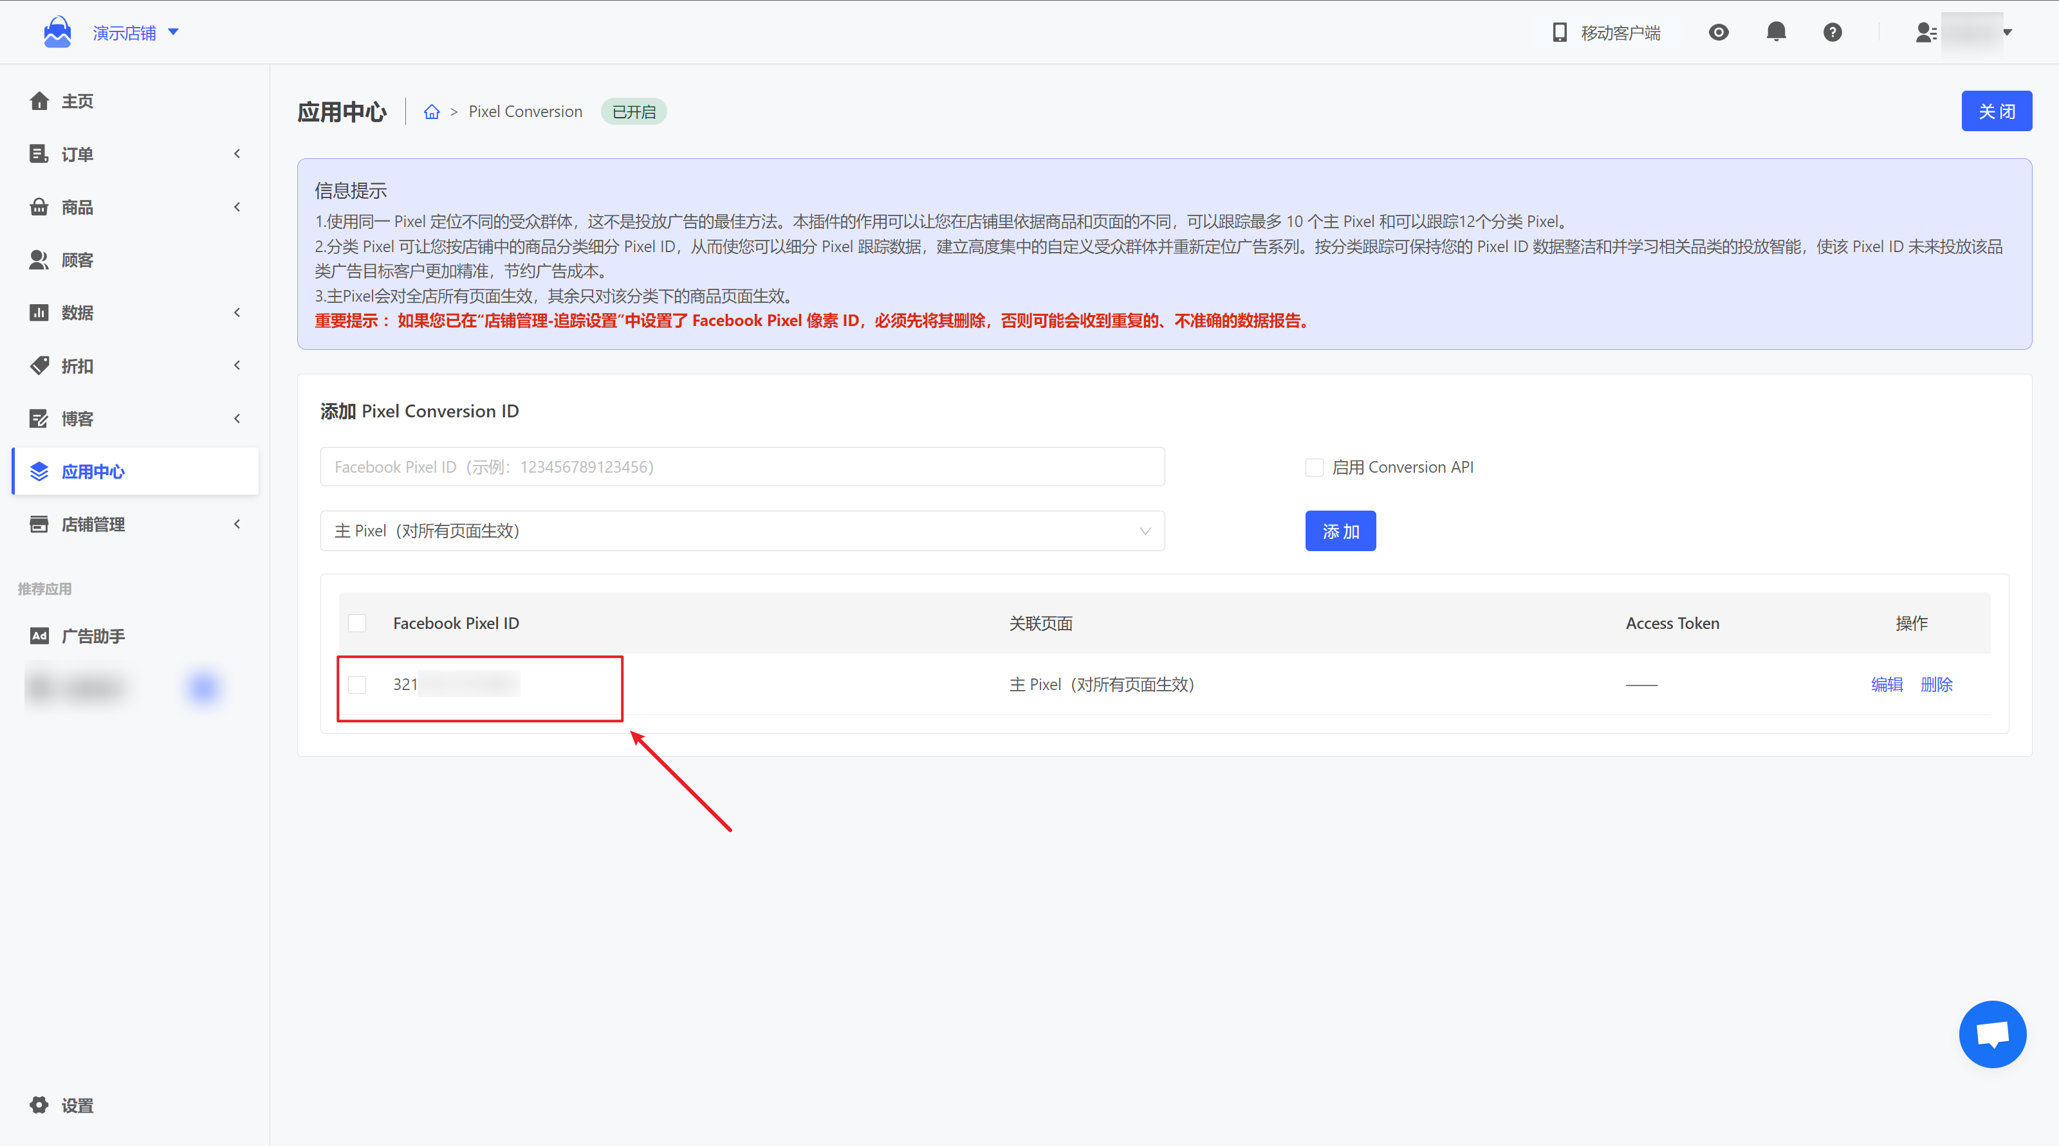Open the 广告助手 ad assistant item

(x=135, y=635)
